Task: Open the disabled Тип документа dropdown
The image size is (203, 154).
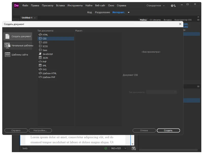Action: tap(162, 92)
